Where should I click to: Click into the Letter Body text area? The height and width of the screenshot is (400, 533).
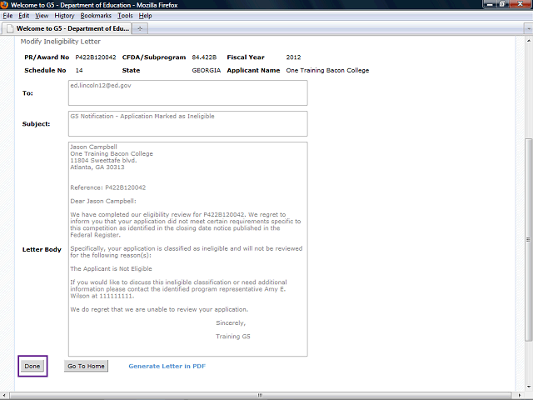(x=188, y=249)
